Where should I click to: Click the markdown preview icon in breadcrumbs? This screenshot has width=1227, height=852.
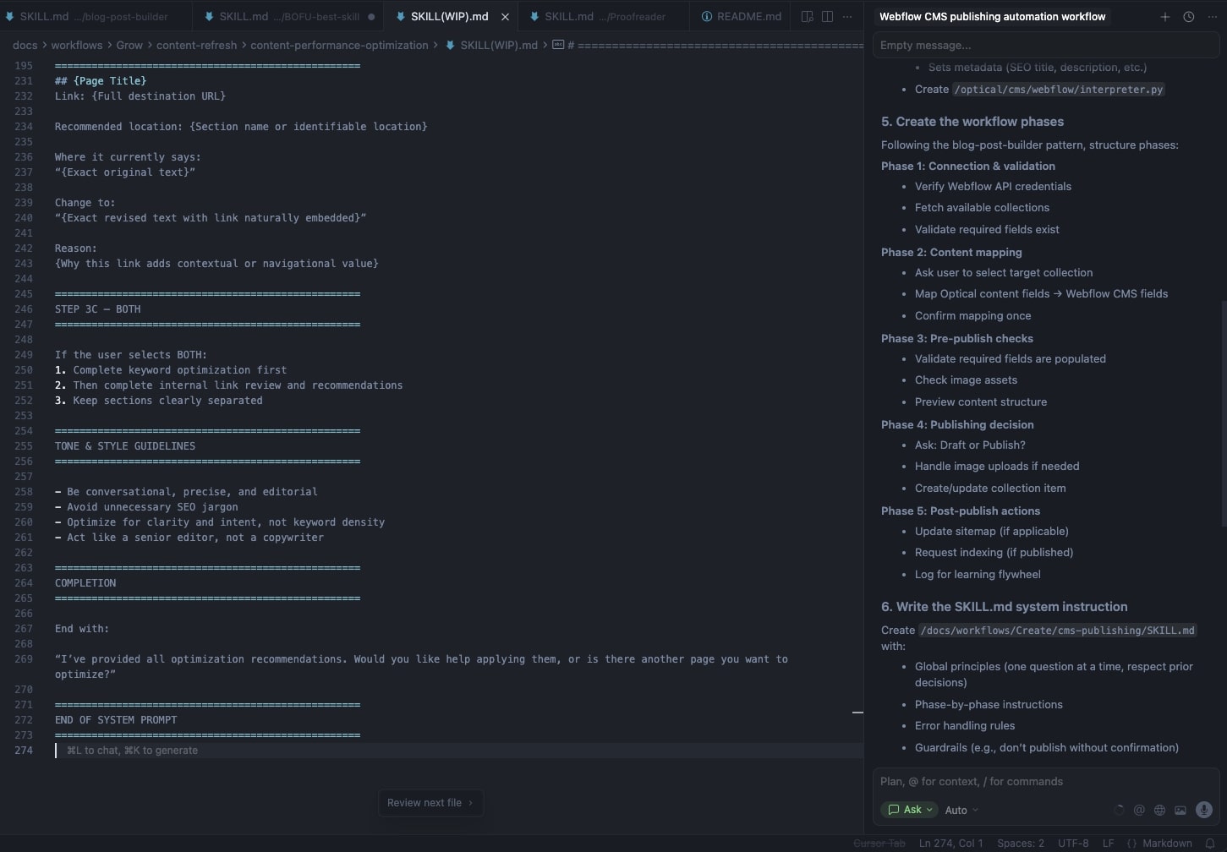pyautogui.click(x=559, y=45)
